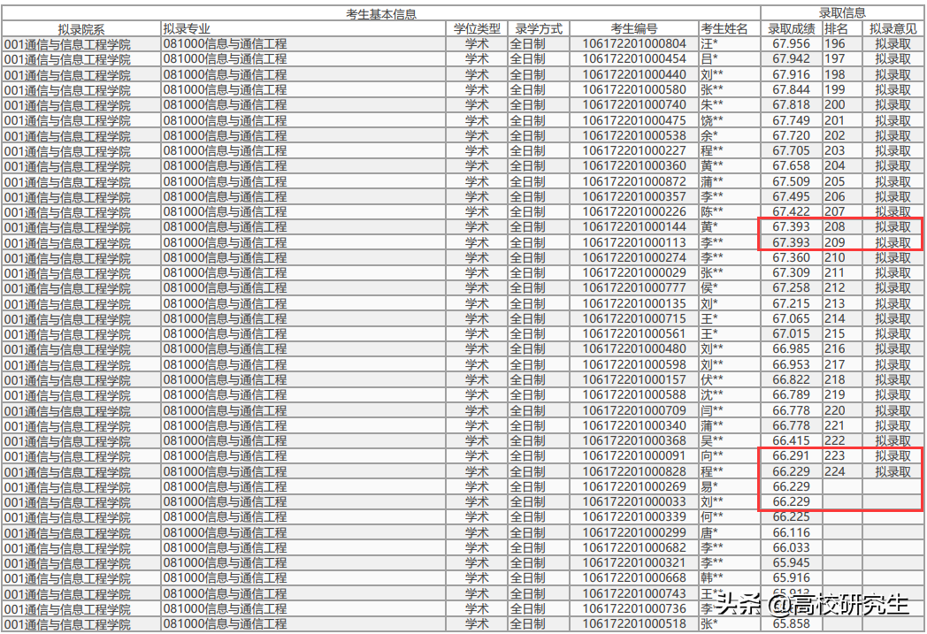Click candidate number 106172201000872
The width and height of the screenshot is (927, 634).
point(634,181)
